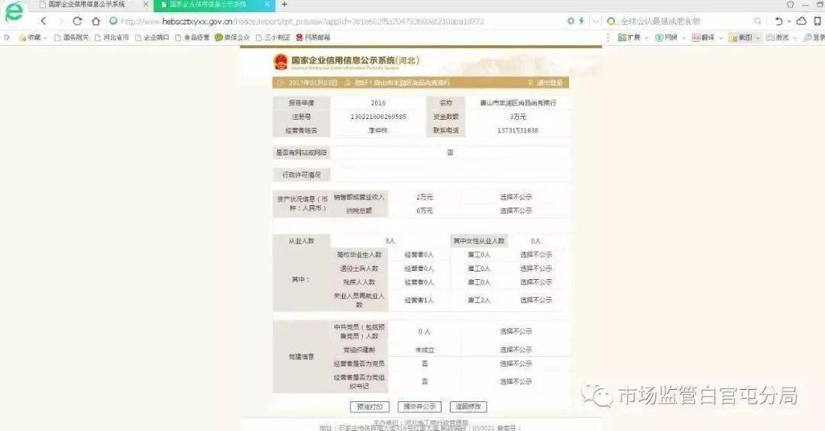Click the 预览打印 button

click(370, 407)
